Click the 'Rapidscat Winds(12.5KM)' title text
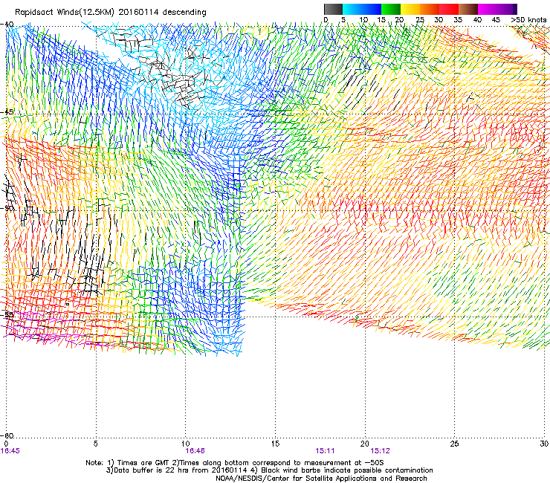The image size is (550, 483). coord(65,13)
